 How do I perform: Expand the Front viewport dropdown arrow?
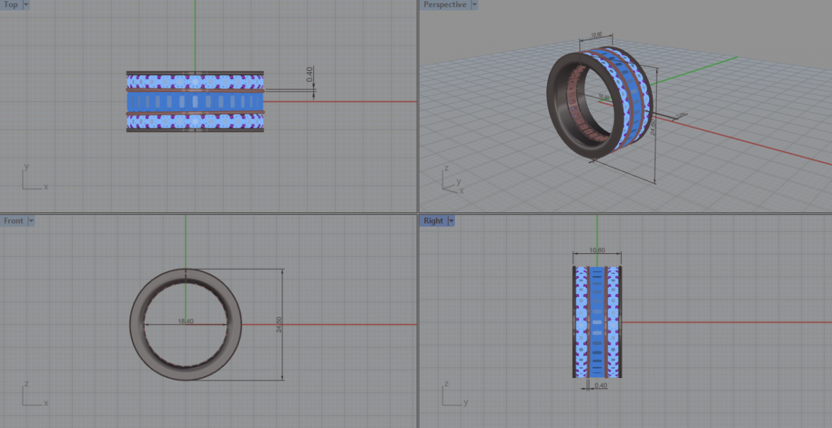pyautogui.click(x=31, y=221)
